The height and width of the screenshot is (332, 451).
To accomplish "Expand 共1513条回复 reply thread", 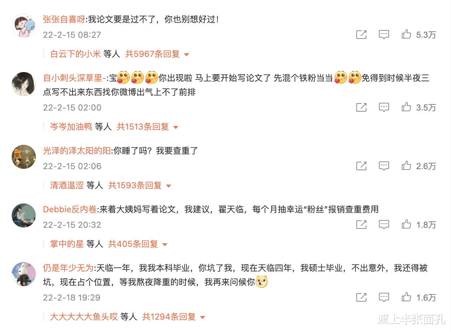I will [x=147, y=127].
